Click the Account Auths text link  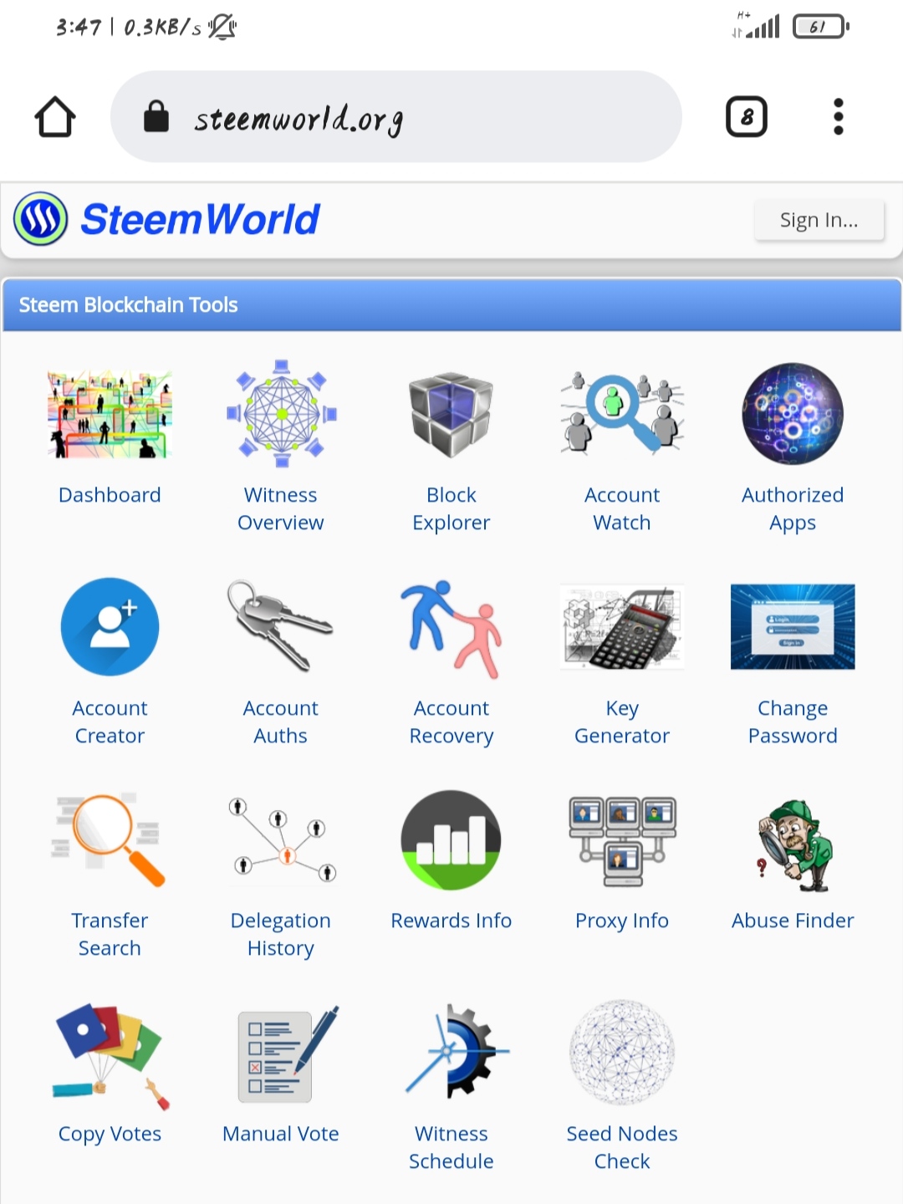tap(281, 722)
